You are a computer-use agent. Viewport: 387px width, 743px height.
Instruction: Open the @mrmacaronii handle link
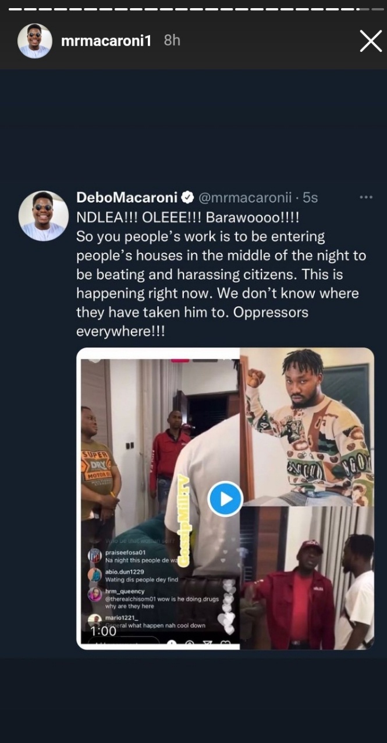click(x=246, y=198)
